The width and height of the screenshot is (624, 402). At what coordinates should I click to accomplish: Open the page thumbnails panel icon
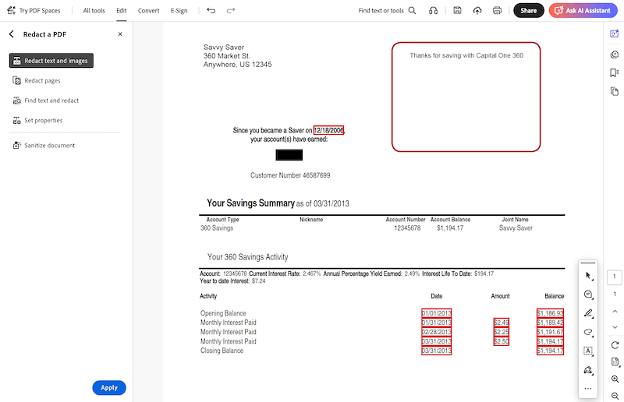615,91
